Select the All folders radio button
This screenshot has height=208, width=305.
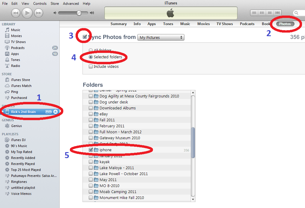[90, 50]
